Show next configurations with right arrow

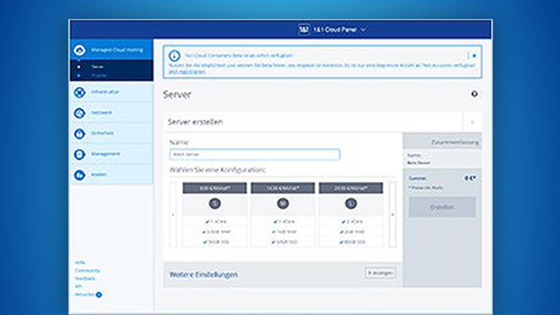393,215
